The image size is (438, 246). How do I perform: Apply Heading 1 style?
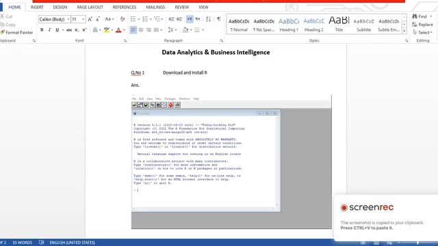tap(289, 25)
